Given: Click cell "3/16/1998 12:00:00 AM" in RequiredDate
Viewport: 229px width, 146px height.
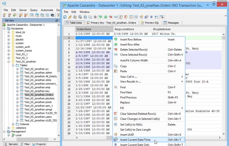Looking at the screenshot, I should click(x=132, y=34).
